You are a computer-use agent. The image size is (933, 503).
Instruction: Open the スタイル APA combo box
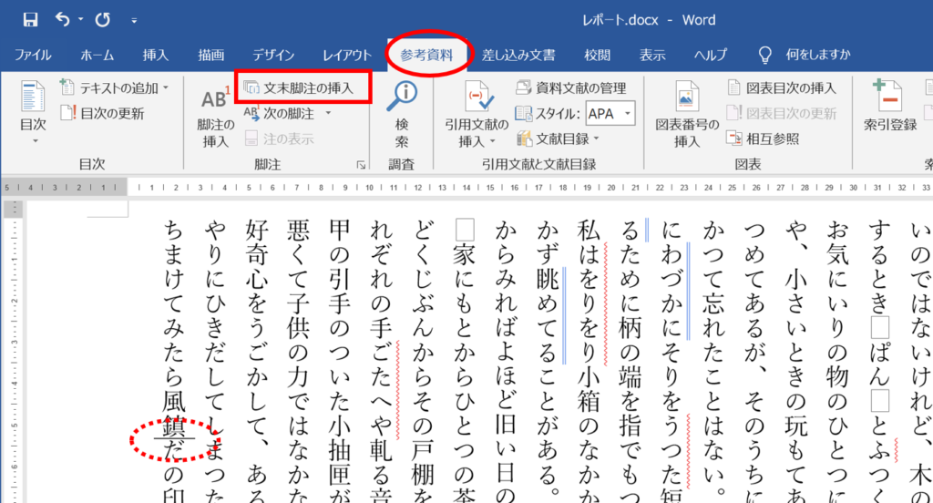[610, 114]
